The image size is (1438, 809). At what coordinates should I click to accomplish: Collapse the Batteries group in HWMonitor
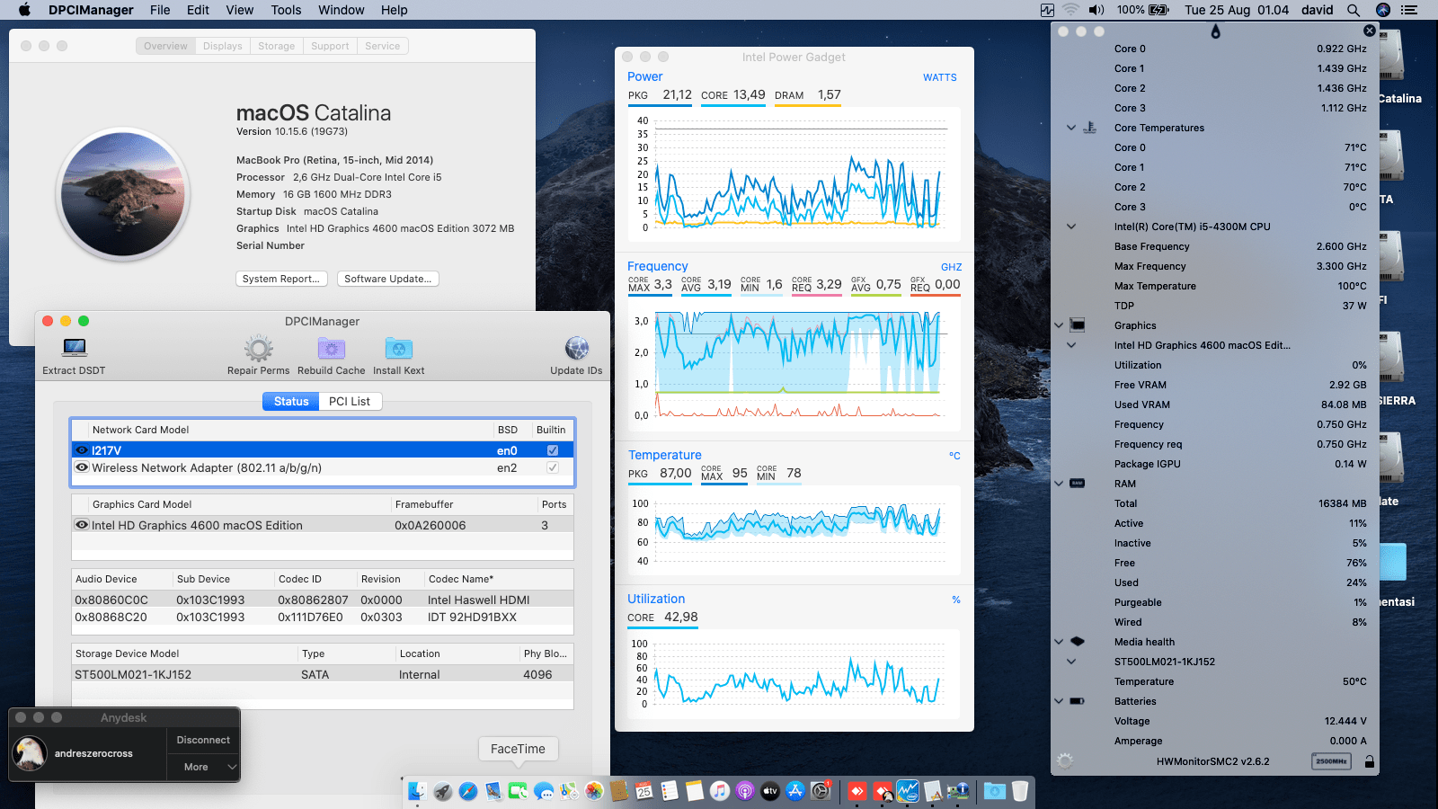pyautogui.click(x=1059, y=701)
